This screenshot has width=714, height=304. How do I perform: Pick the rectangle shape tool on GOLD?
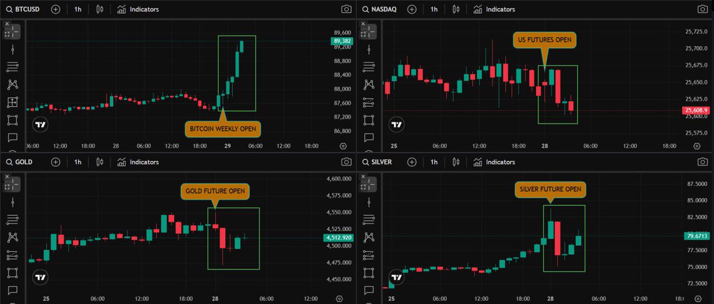[12, 273]
